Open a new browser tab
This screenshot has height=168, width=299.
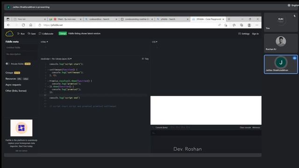(x=229, y=19)
